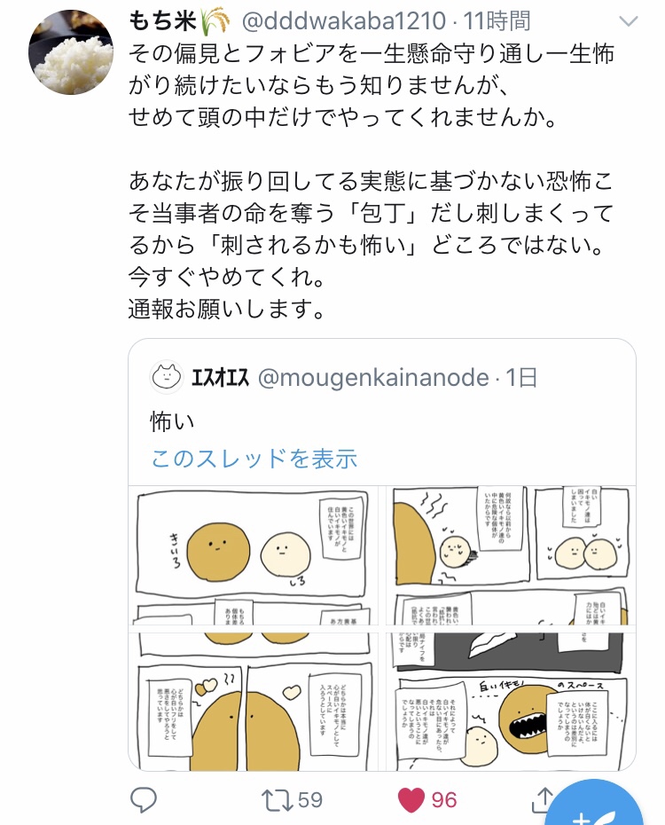Tap the reply speech bubble icon

tap(143, 800)
